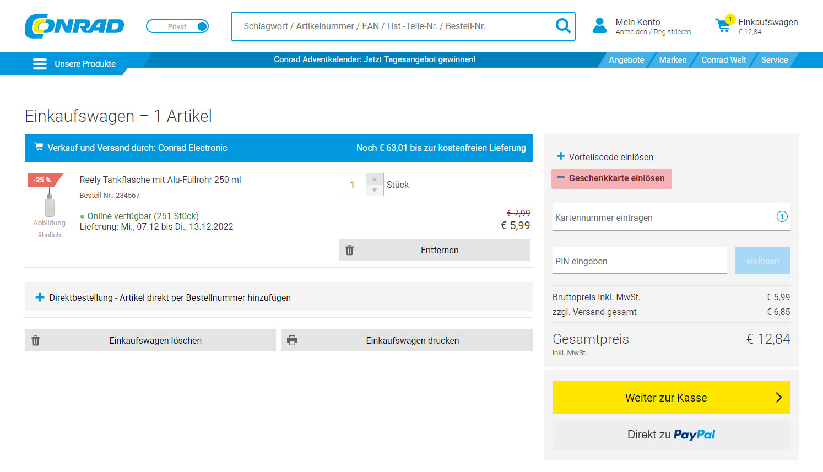Expand Direktbestellung plus icon
823x472 pixels.
40,297
